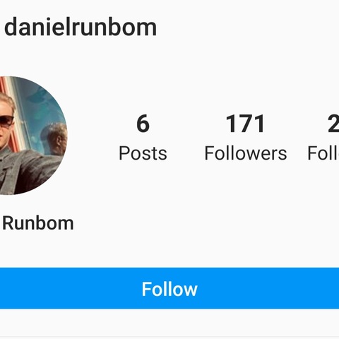Click the number 171 above Followers
Screen dimensions: 339x339
246,124
